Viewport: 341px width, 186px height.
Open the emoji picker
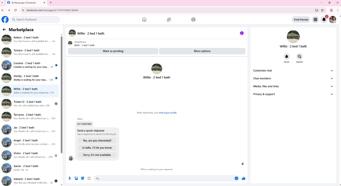pos(236,178)
